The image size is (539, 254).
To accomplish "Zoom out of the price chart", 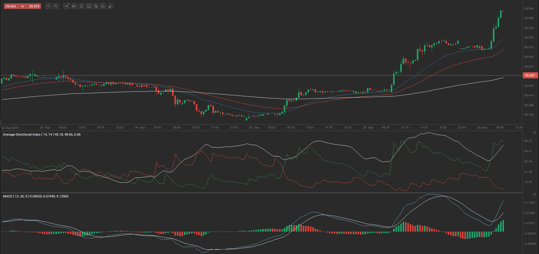I will 48,6.
